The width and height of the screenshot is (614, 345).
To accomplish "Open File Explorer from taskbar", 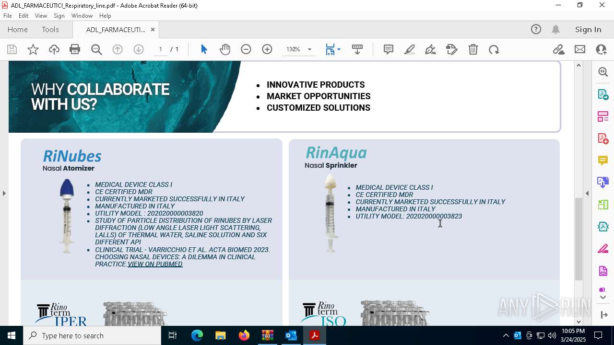I will (220, 335).
